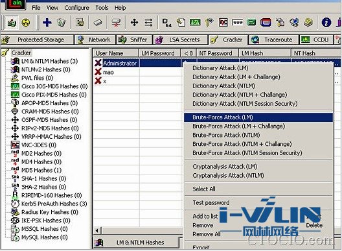Click the yellow radiation APR toolbar icon
This screenshot has height=251, width=342.
pyautogui.click(x=26, y=23)
